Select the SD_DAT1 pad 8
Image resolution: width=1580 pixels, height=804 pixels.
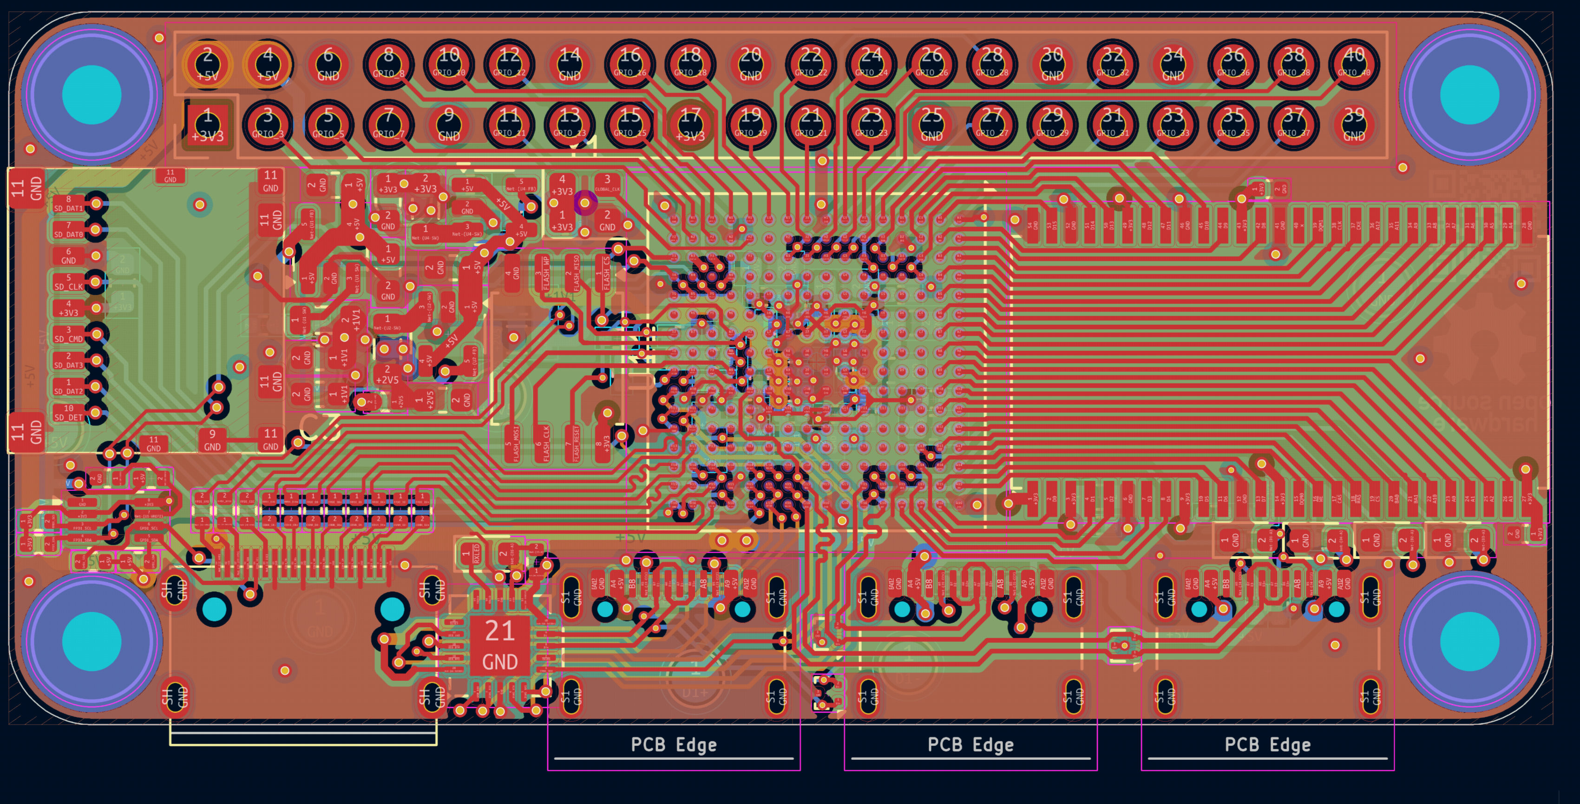click(68, 204)
